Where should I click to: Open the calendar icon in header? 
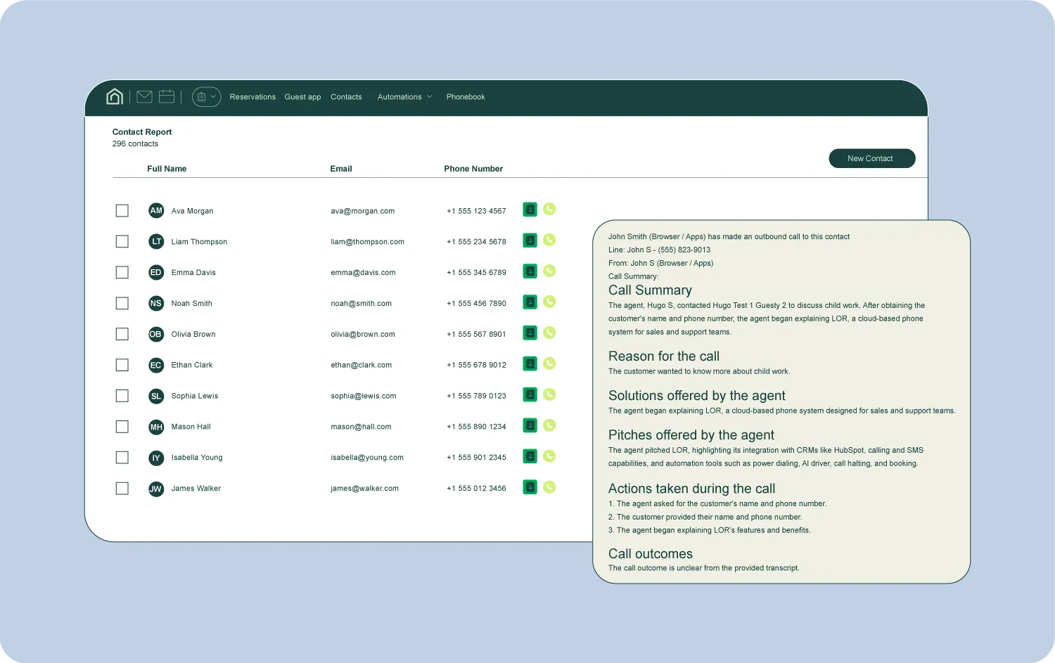pyautogui.click(x=167, y=96)
